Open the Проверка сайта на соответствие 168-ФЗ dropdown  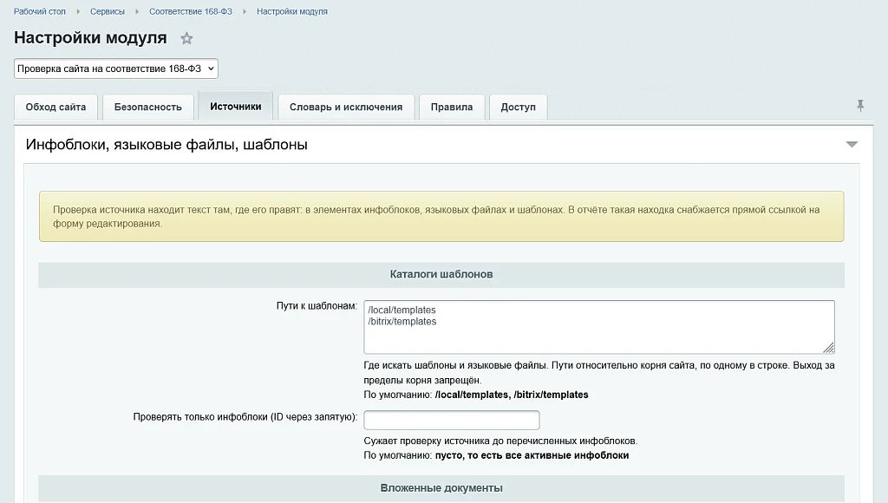pyautogui.click(x=116, y=69)
